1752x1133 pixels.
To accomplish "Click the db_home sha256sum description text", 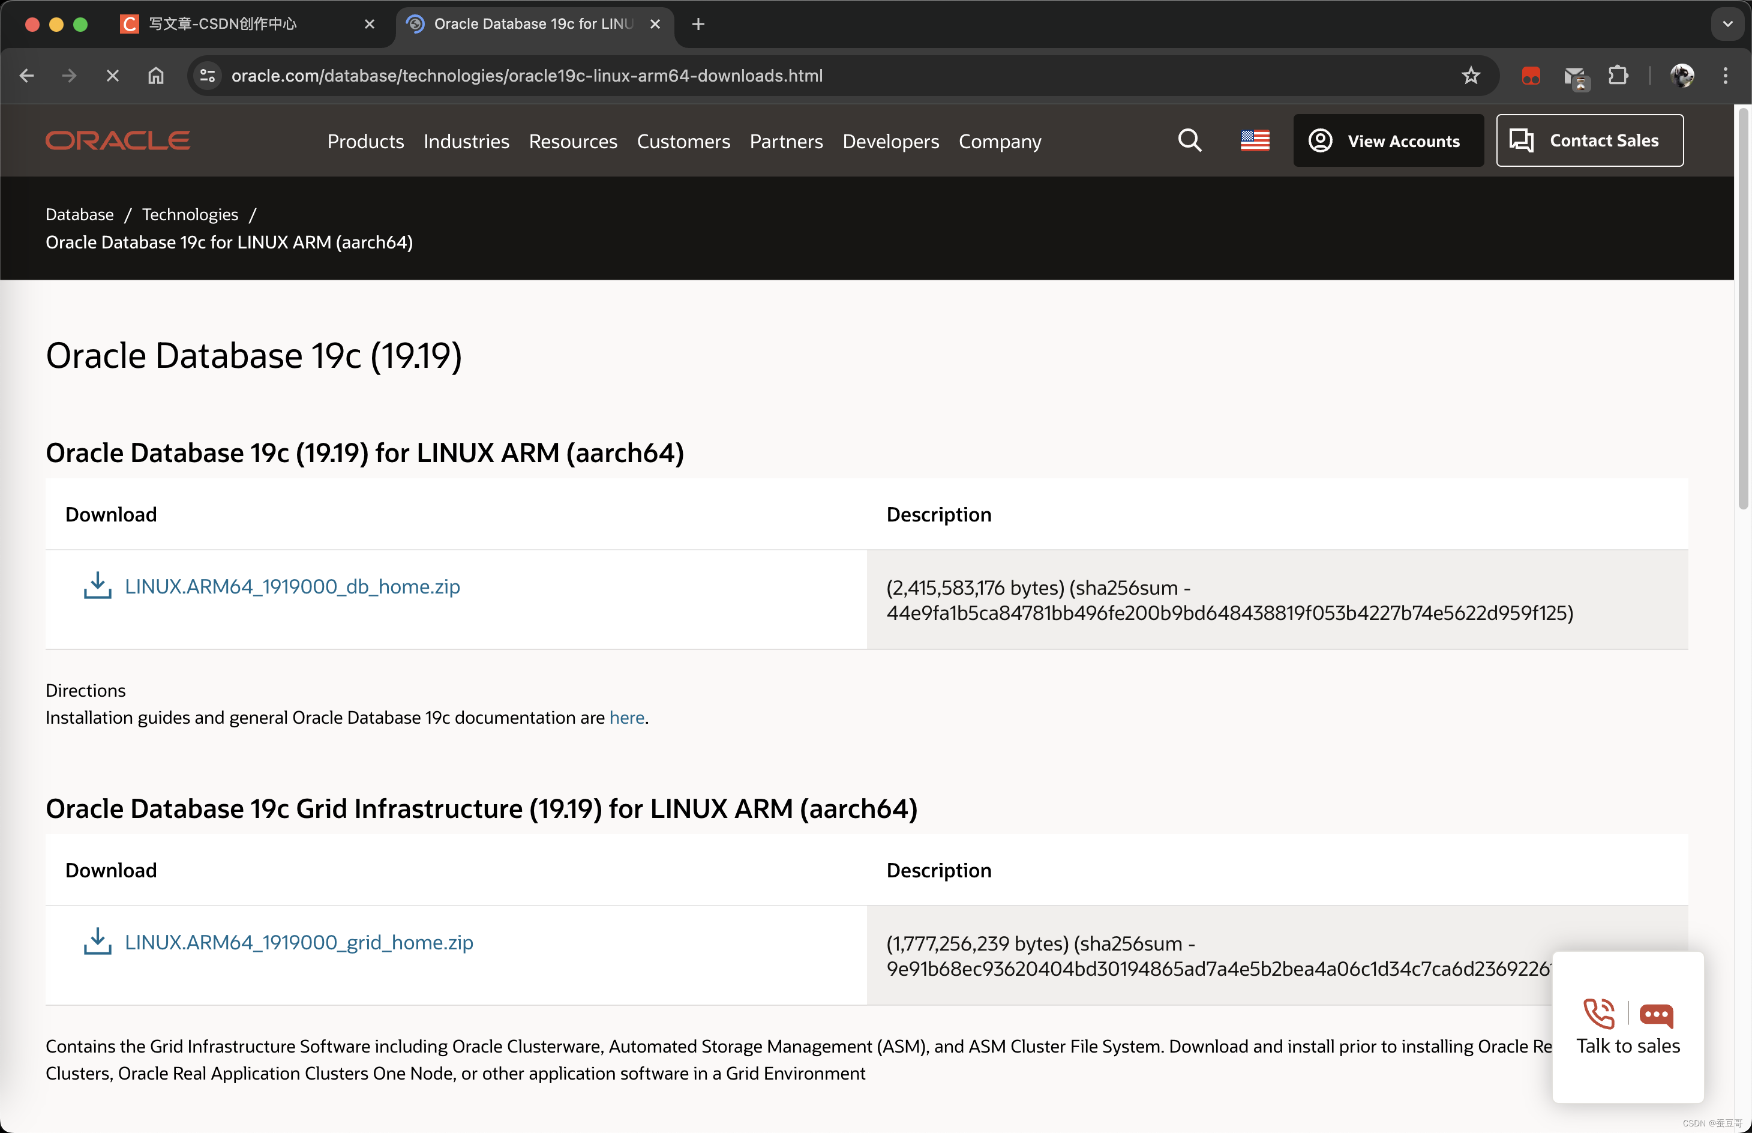I will [1230, 600].
